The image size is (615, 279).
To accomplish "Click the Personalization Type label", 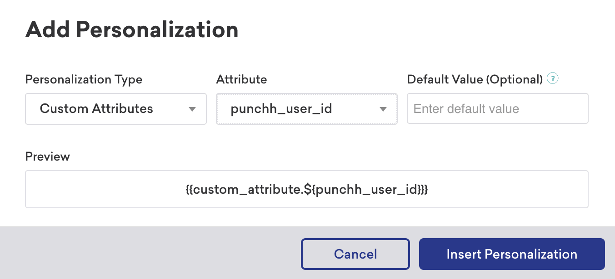I will [x=84, y=79].
